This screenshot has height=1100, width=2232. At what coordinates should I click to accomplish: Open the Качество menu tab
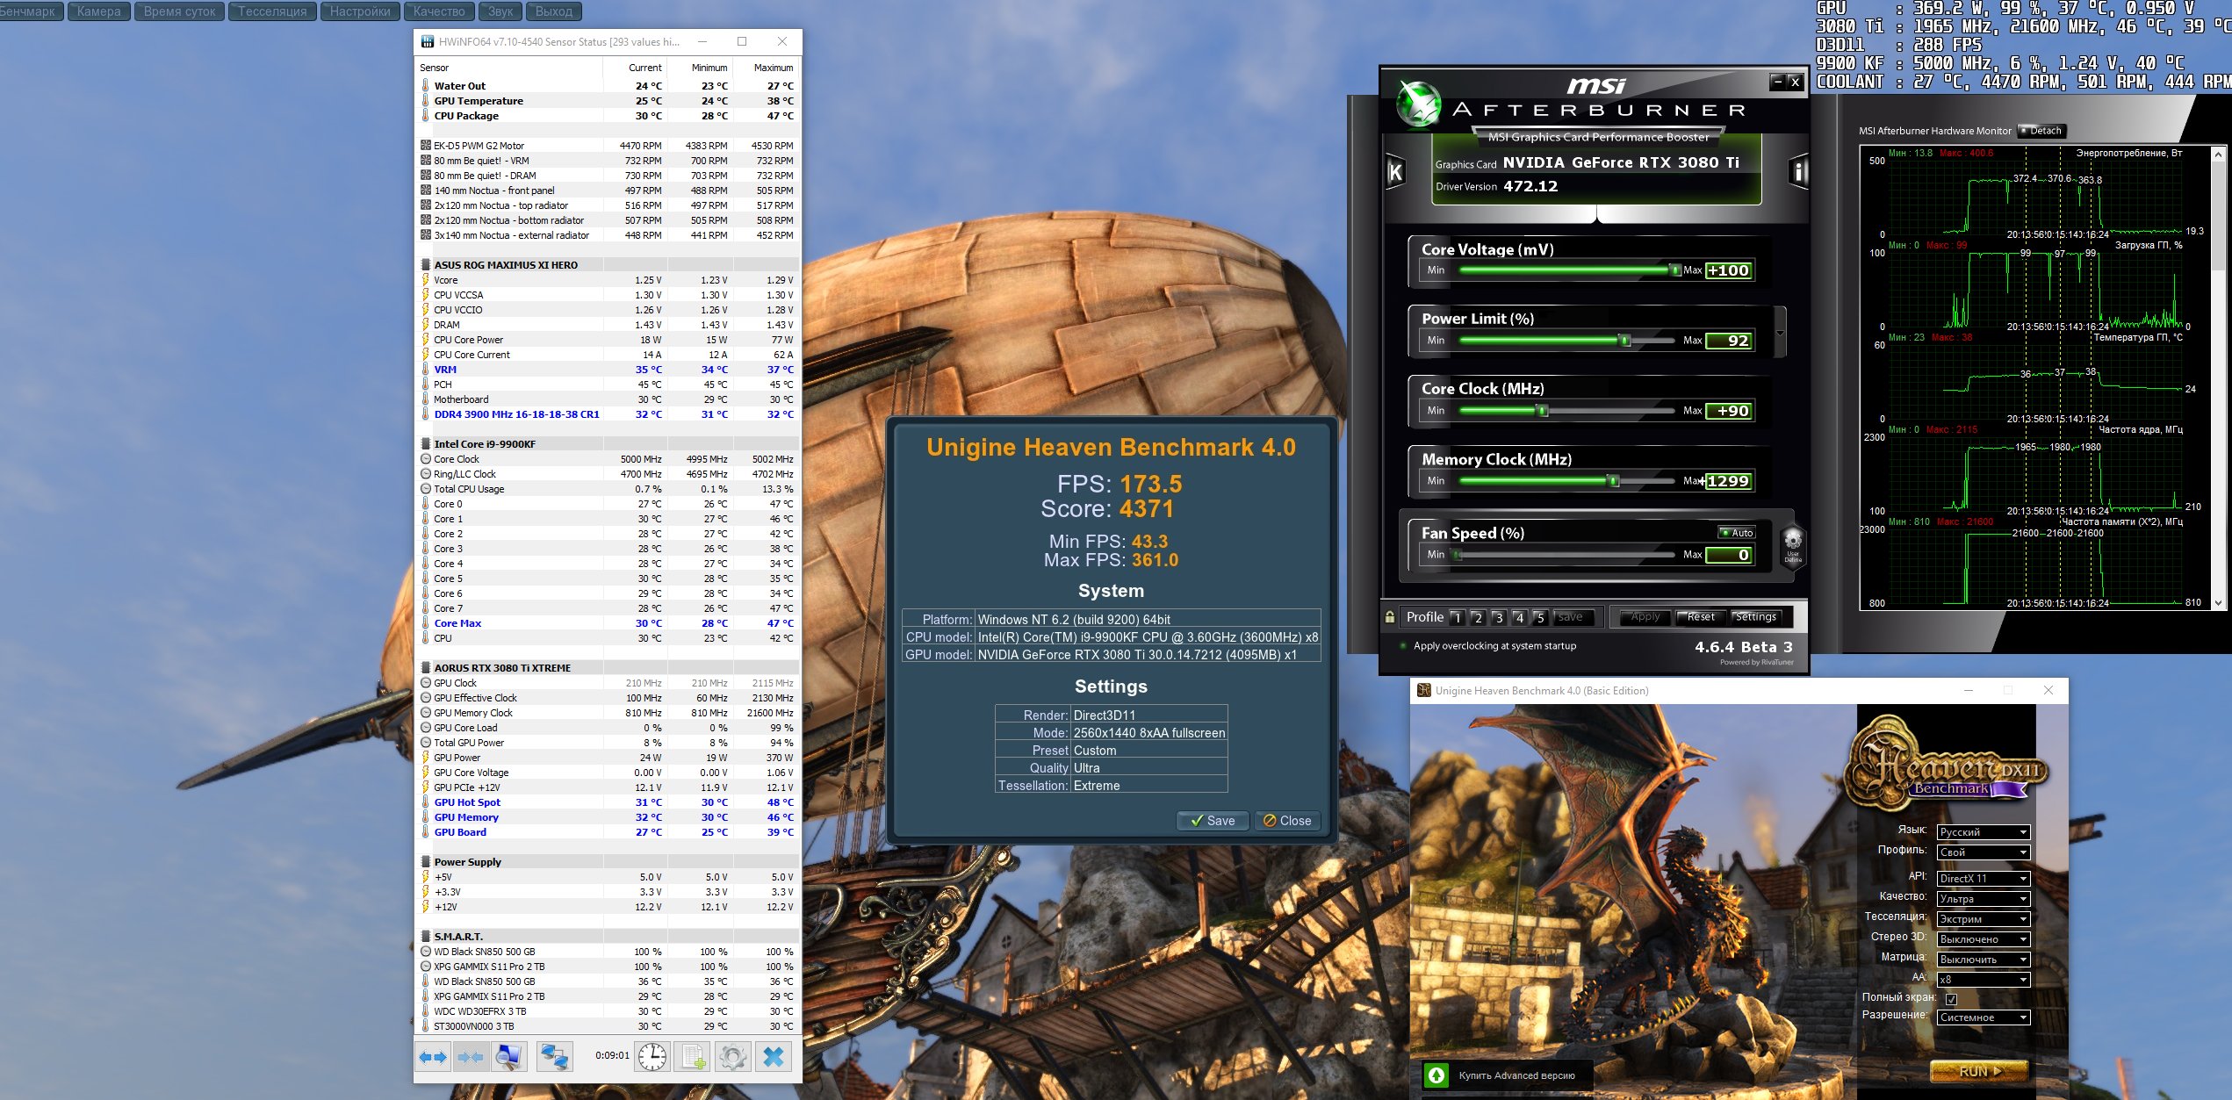click(x=439, y=11)
